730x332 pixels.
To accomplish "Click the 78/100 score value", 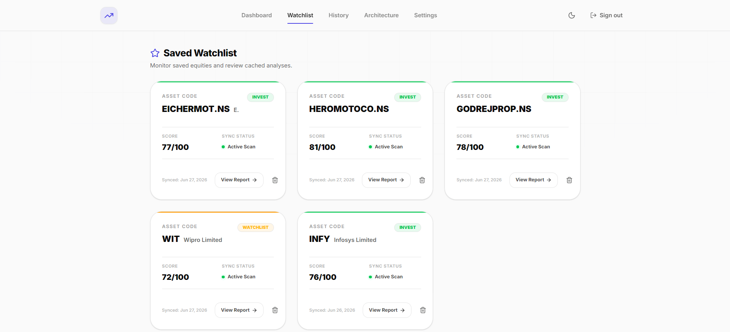I will point(470,147).
